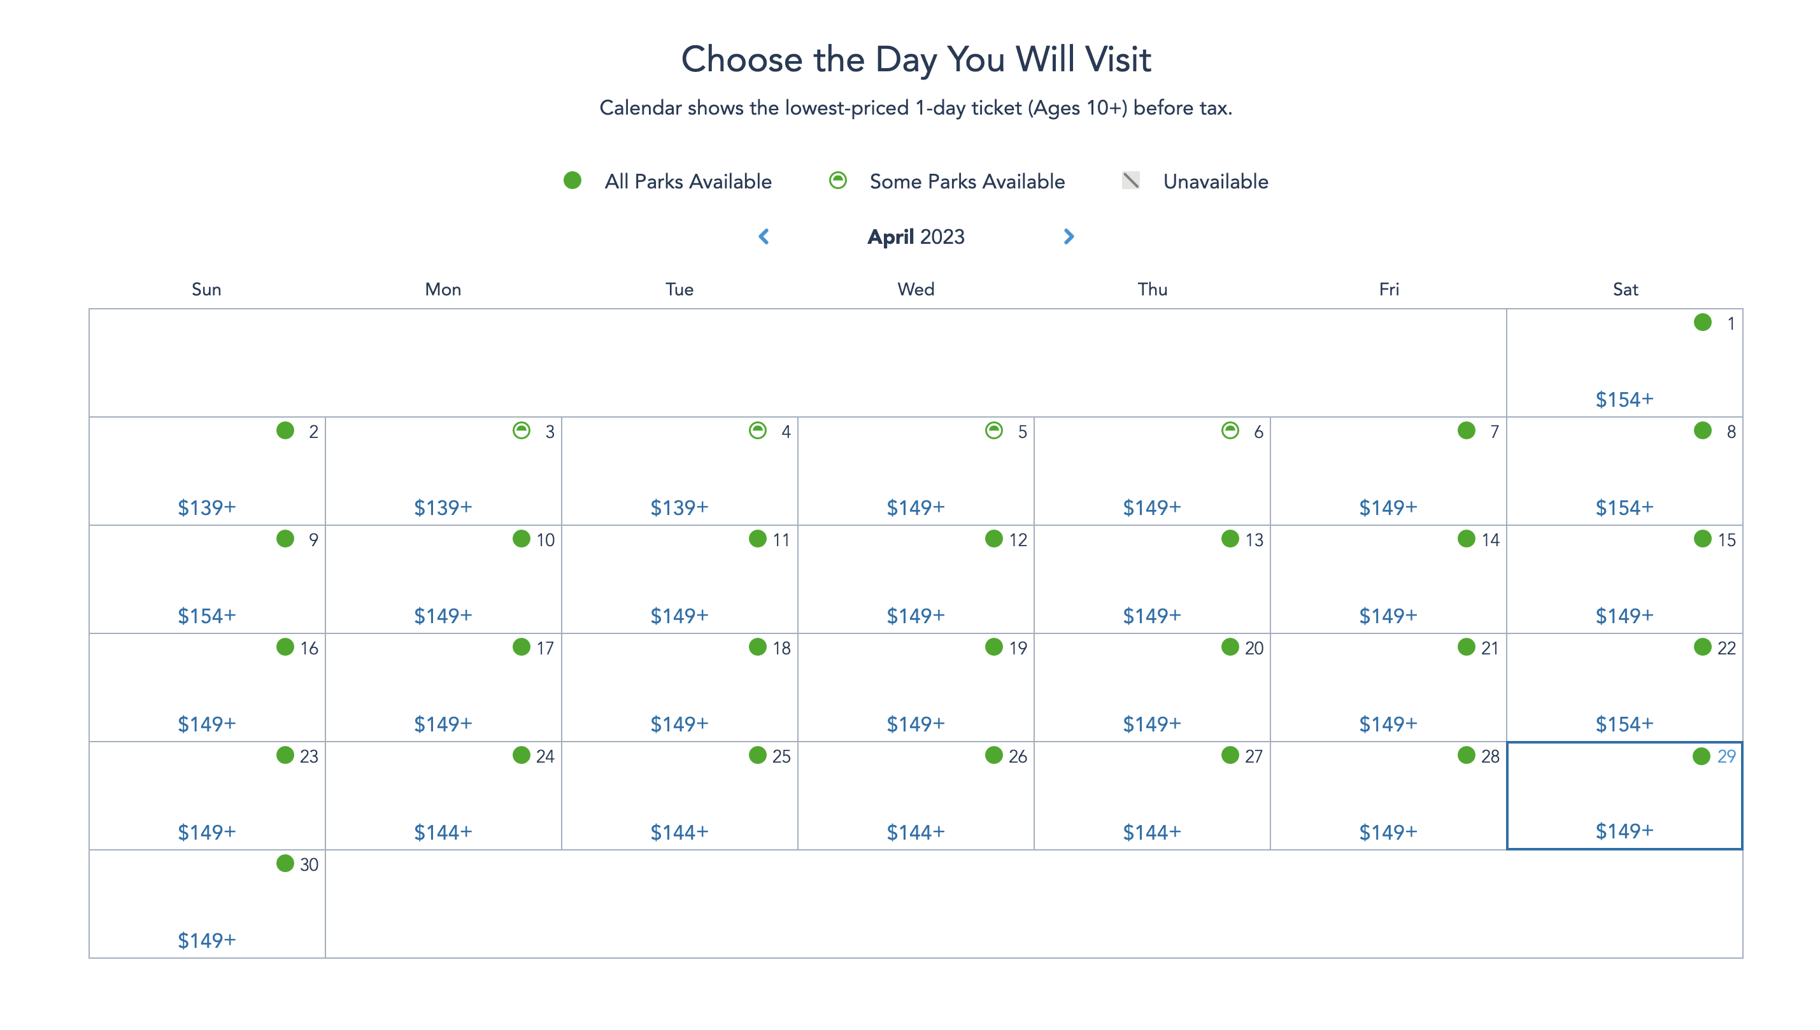1820x1030 pixels.
Task: Click the Some Parks Available legend icon
Action: coord(838,180)
